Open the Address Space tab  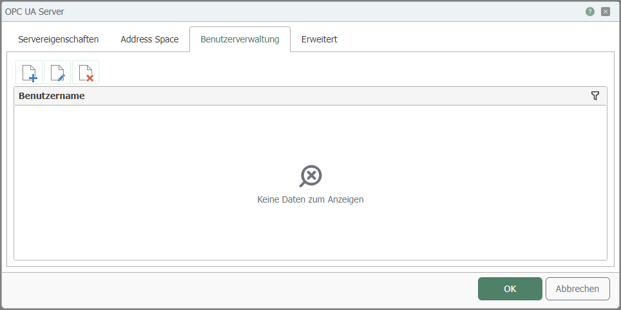[x=149, y=39]
